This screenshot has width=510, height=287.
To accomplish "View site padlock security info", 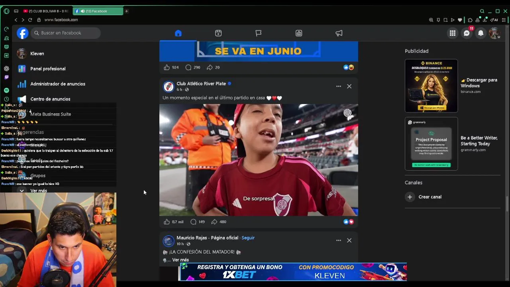I will click(39, 20).
